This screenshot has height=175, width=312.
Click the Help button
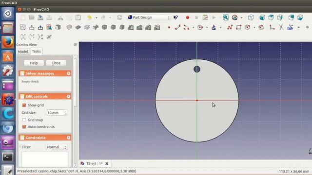pos(34,63)
